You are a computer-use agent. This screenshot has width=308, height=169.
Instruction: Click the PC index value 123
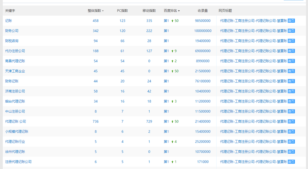122,21
